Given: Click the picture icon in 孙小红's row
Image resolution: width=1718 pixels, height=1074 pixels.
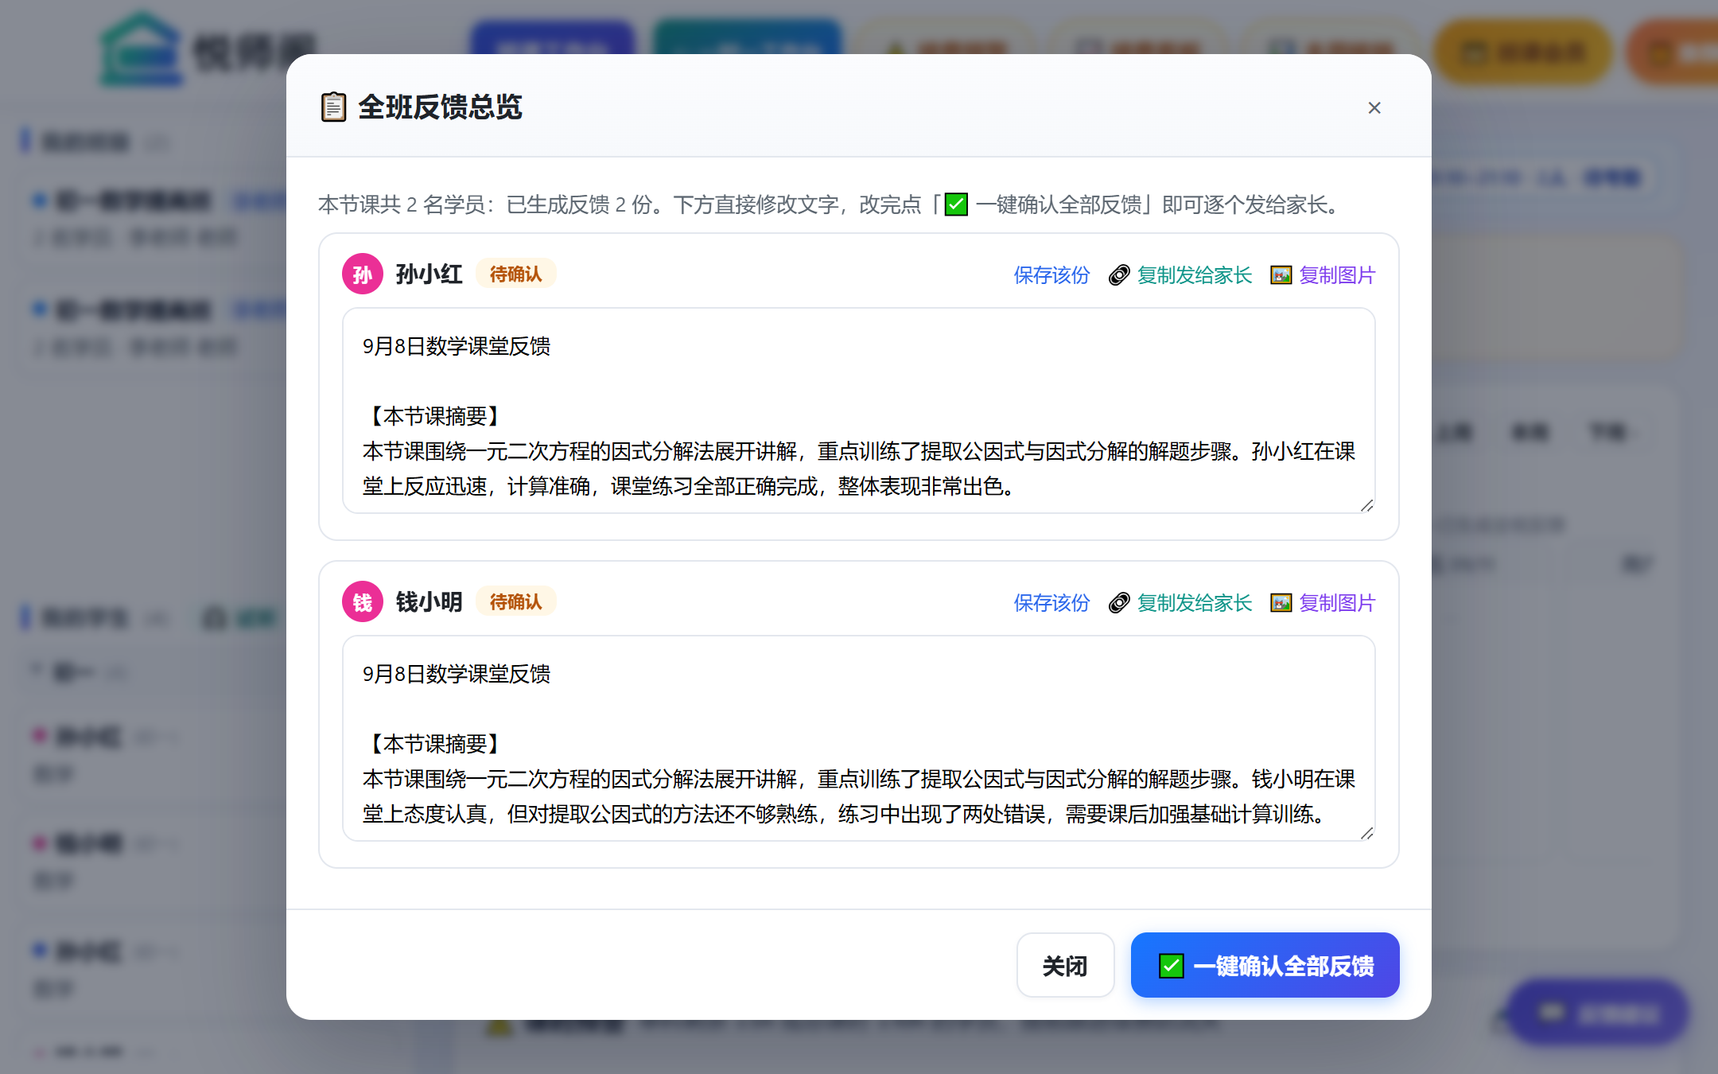Looking at the screenshot, I should [1281, 275].
